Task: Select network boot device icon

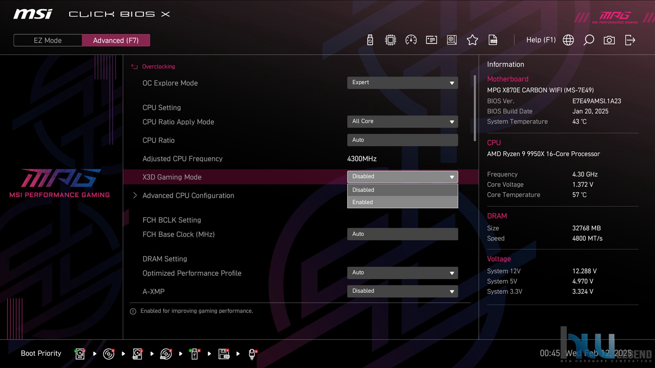Action: (x=252, y=354)
